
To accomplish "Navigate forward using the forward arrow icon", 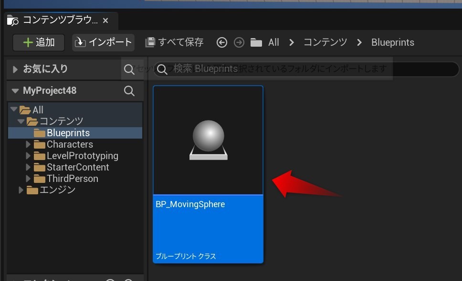I will point(239,42).
